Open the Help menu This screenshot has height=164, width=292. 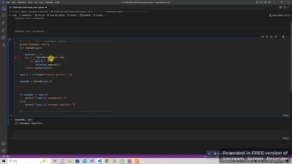point(57,2)
